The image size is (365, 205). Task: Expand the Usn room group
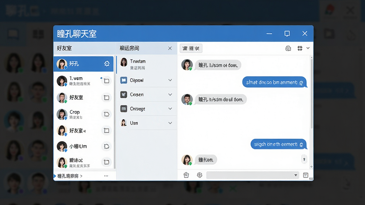[x=170, y=123]
